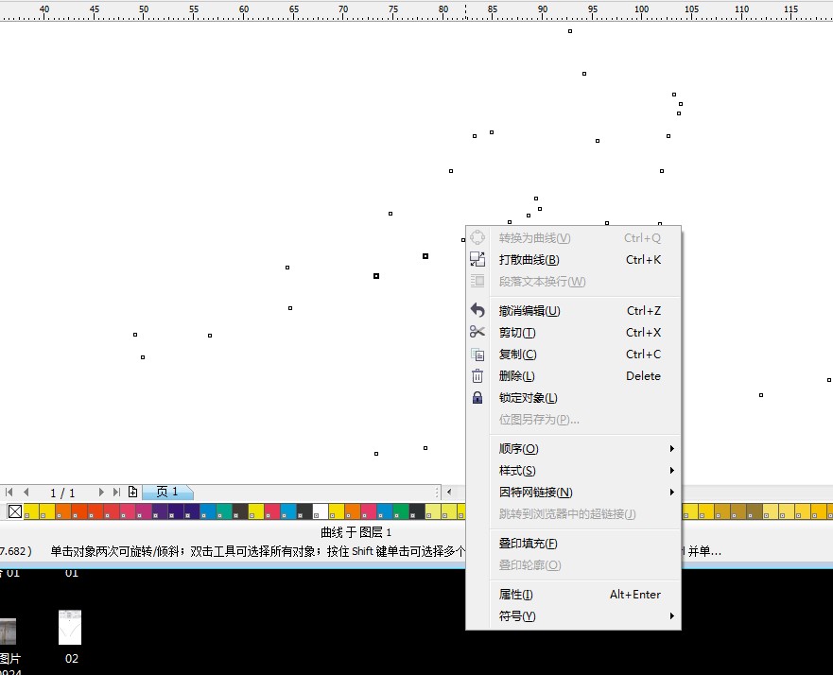This screenshot has height=675, width=833.
Task: Click the copy icon beside 复制
Action: click(477, 355)
